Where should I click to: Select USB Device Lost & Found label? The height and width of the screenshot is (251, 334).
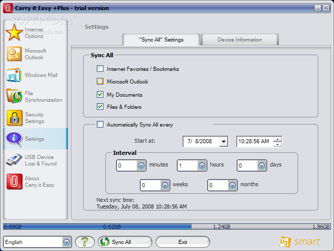[41, 160]
